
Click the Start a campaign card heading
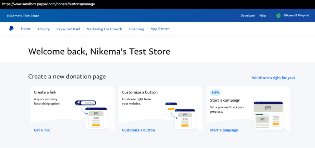coord(225,100)
